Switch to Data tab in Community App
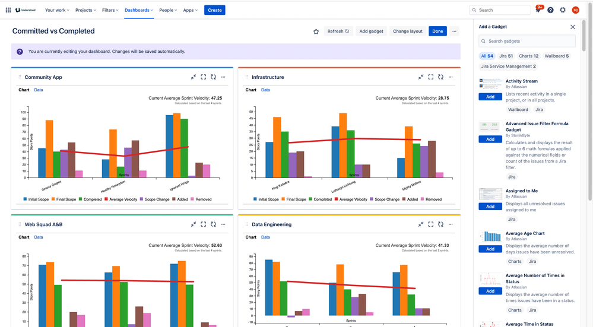 pos(39,90)
